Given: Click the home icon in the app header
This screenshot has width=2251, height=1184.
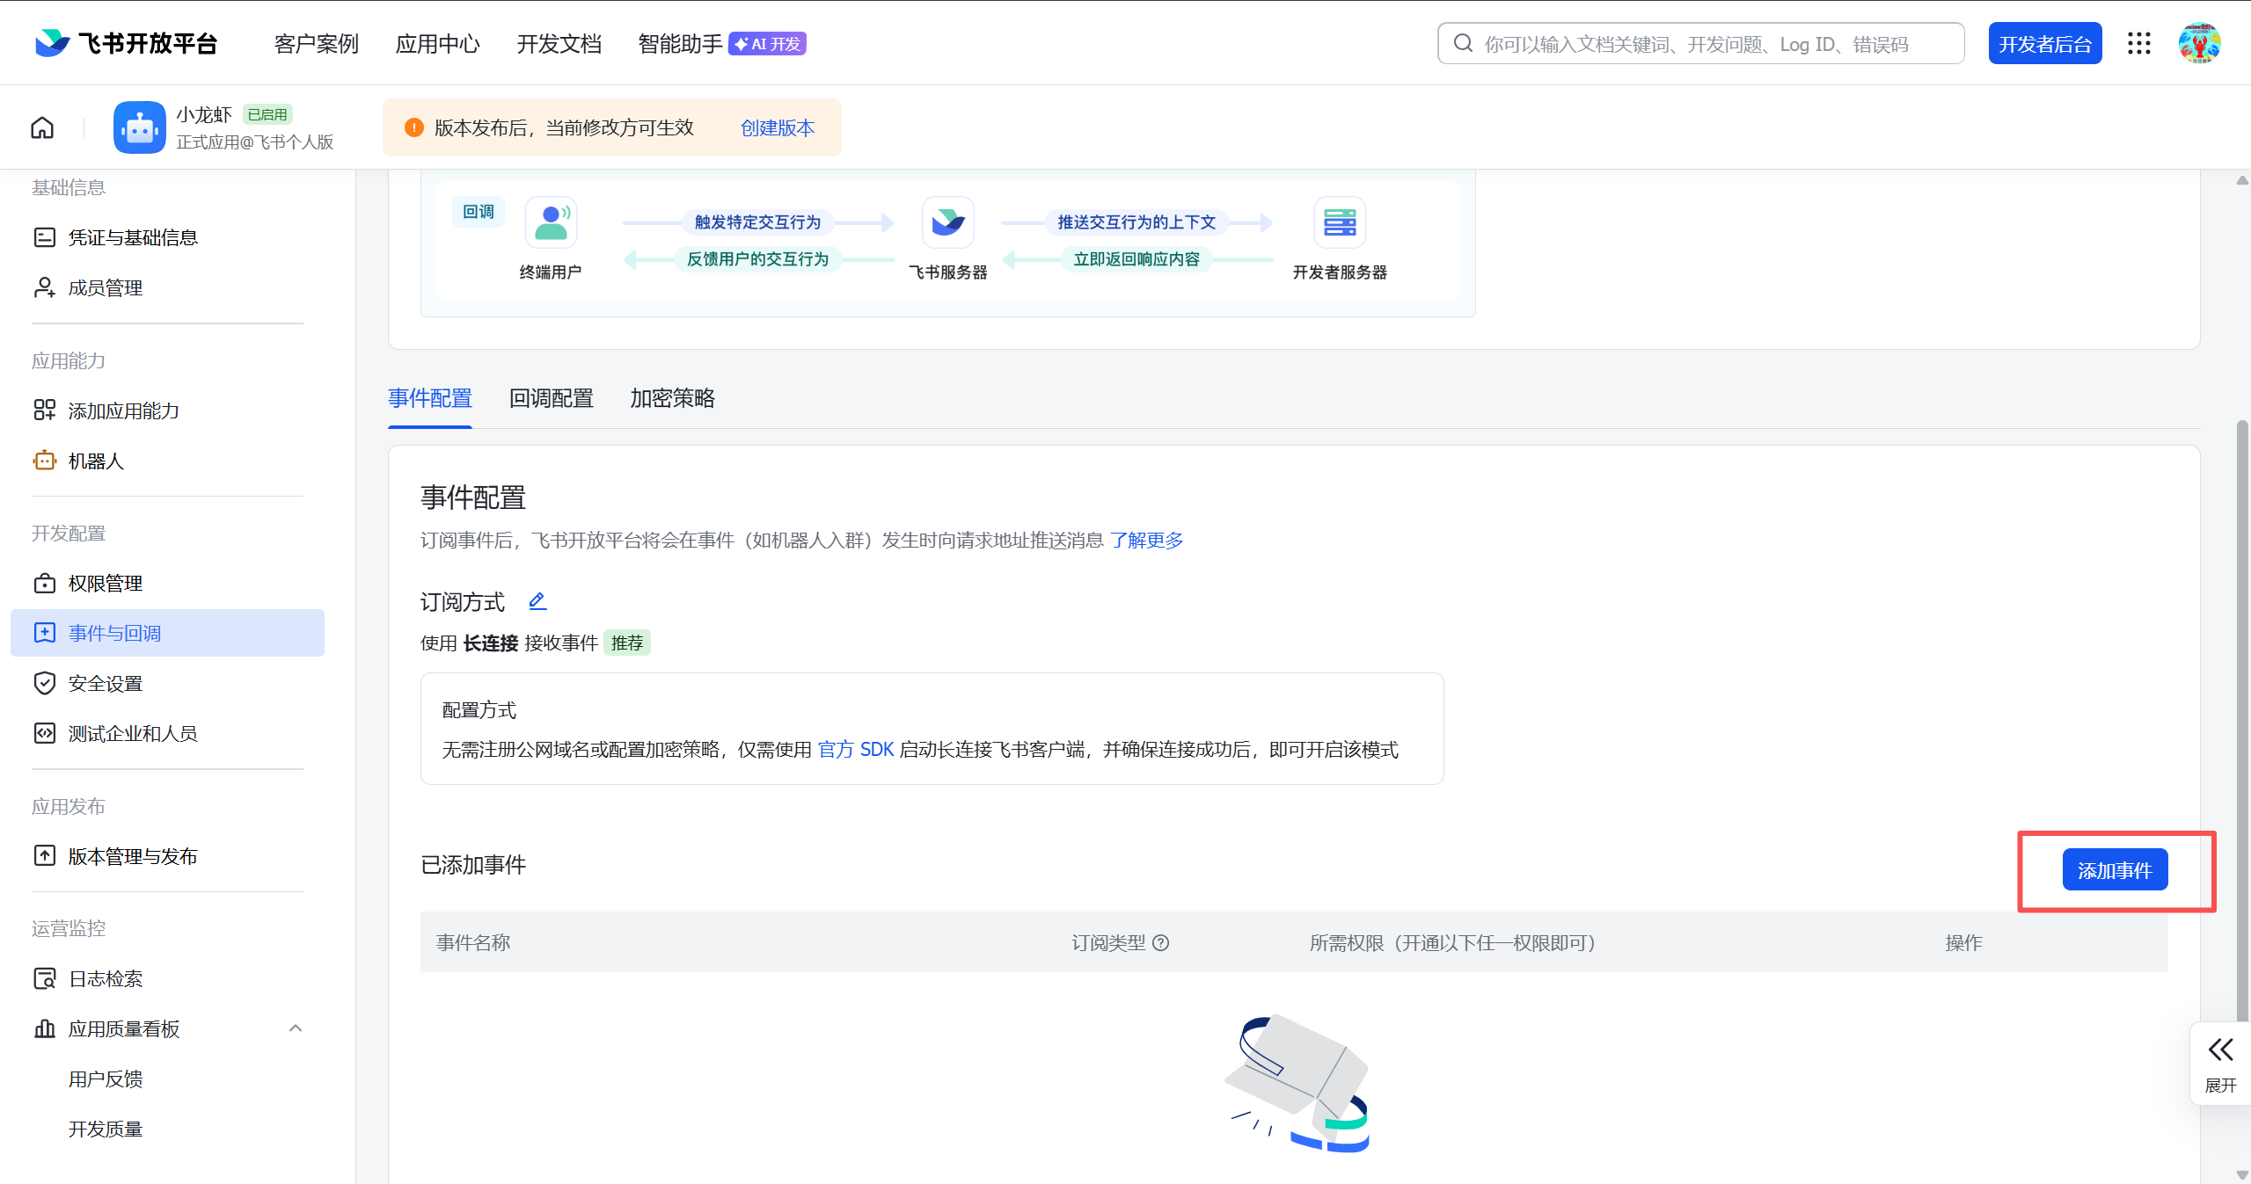Looking at the screenshot, I should point(42,127).
